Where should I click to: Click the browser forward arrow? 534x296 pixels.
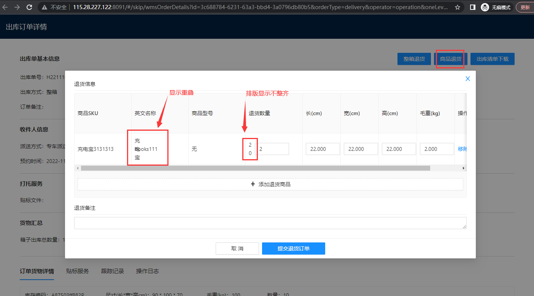tap(17, 7)
